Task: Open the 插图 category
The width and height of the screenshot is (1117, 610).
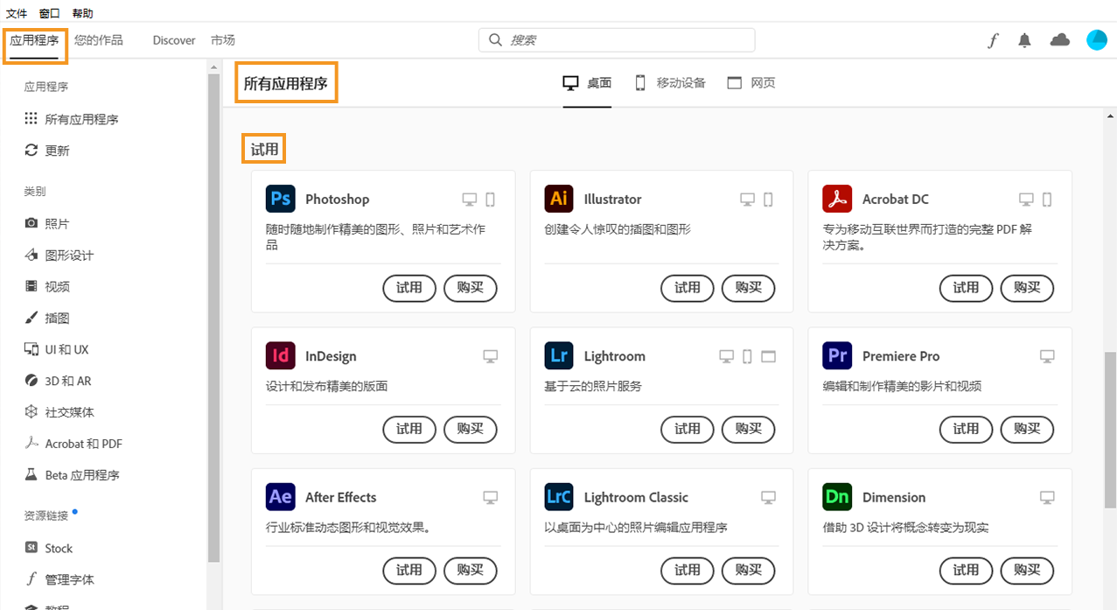Action: pos(47,318)
